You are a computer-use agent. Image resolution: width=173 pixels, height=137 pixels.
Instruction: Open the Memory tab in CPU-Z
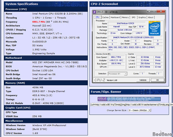point(125,17)
